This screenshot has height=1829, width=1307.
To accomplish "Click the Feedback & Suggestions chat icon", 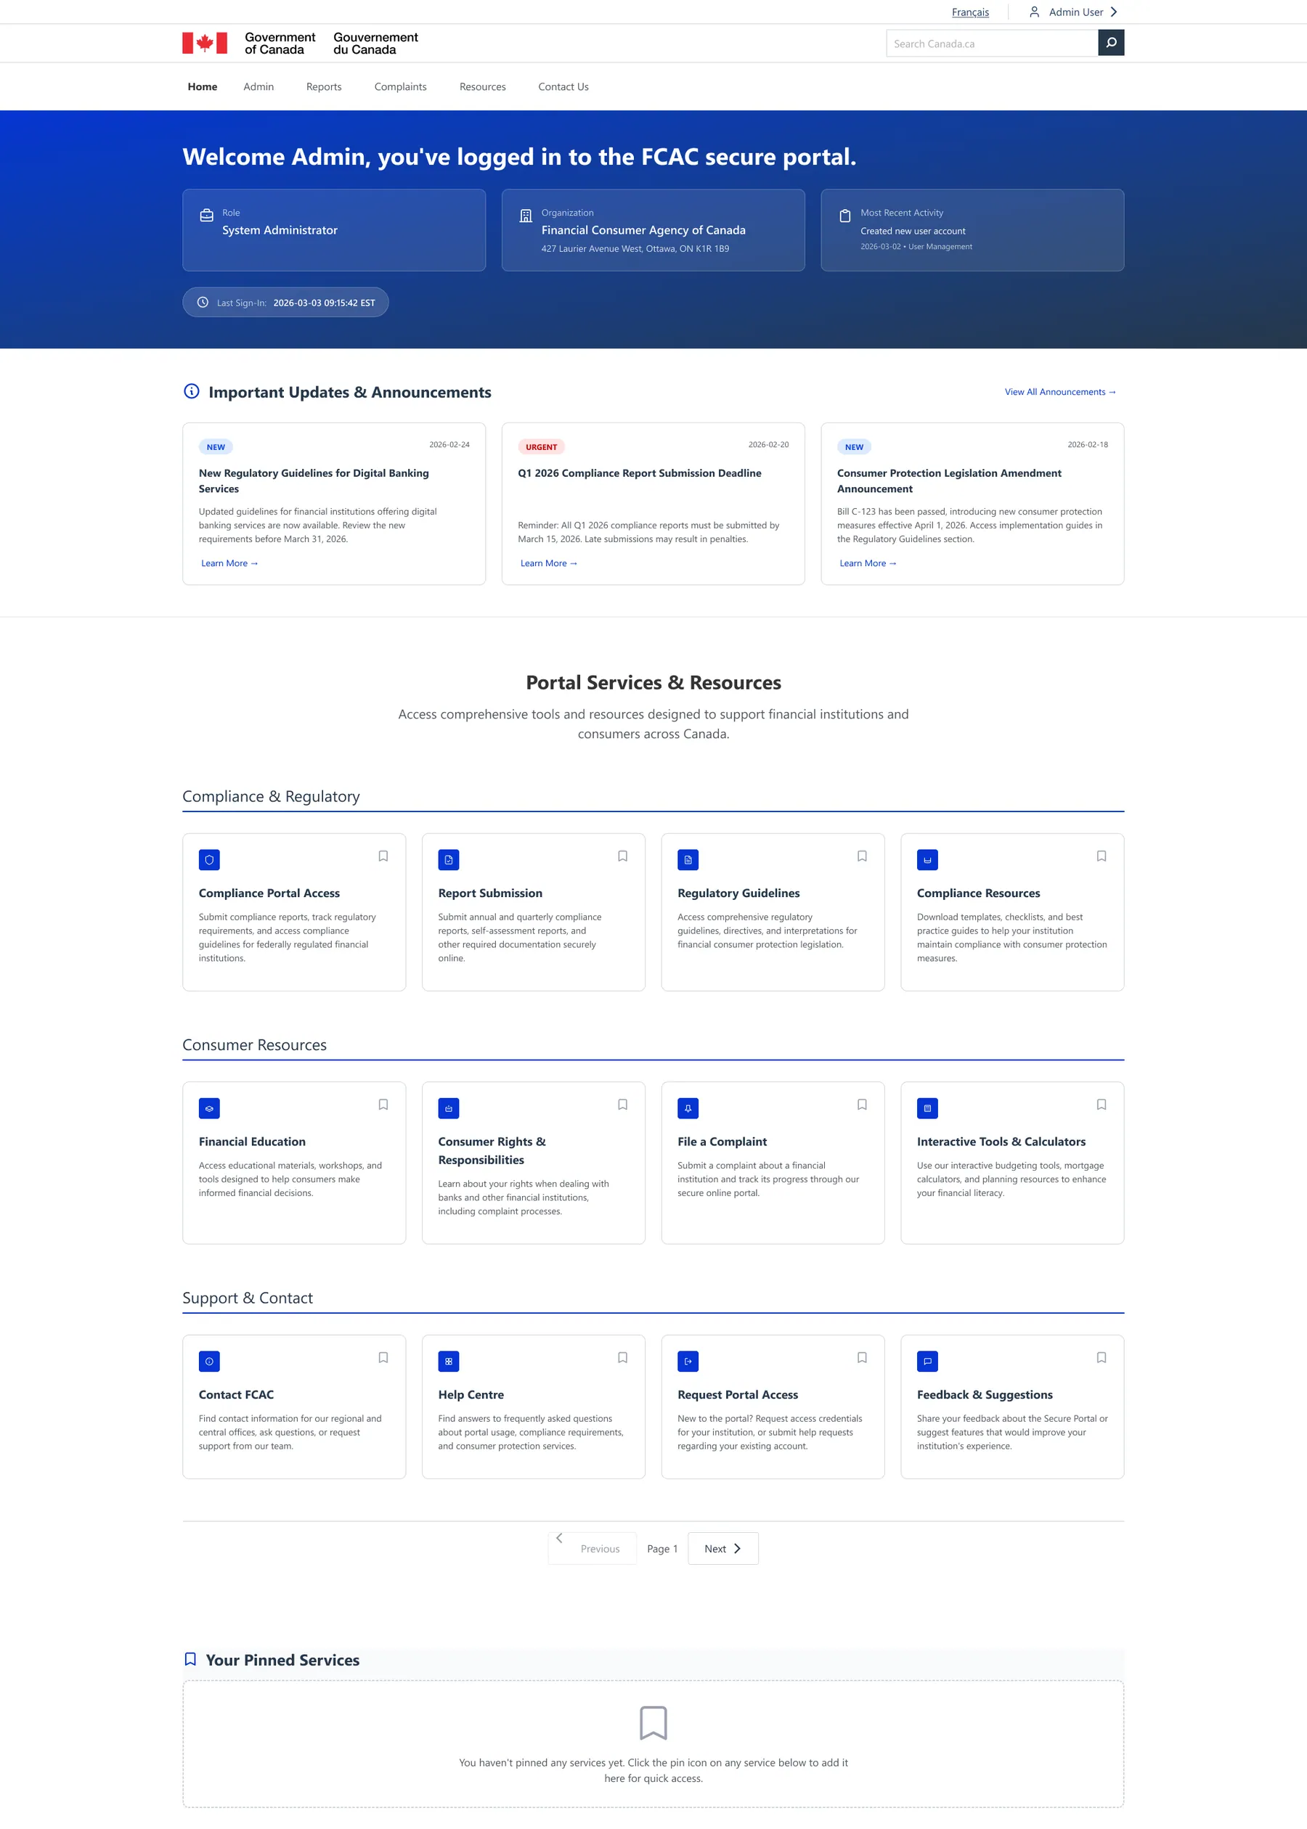I will 927,1362.
